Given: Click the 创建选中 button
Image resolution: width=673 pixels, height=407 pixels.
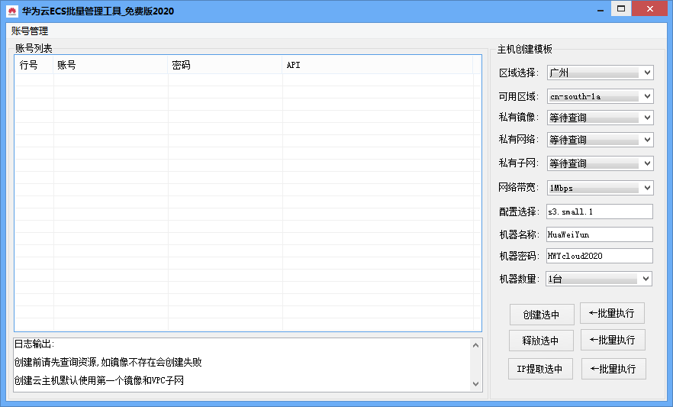Looking at the screenshot, I should [542, 315].
